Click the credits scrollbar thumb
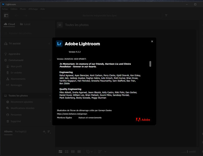203x156 pixels. [150, 64]
